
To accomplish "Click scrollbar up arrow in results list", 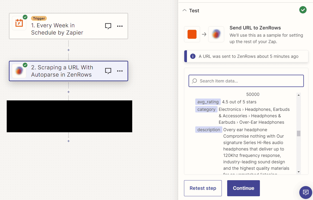I will click(299, 95).
